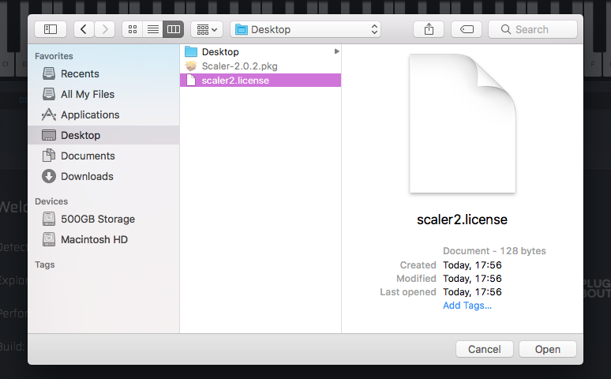This screenshot has width=611, height=379.
Task: Click the Cancel button
Action: (485, 349)
